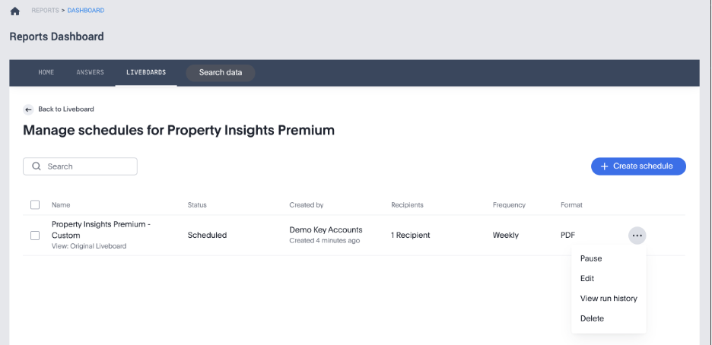Focus the schedule Search input field

coord(87,166)
